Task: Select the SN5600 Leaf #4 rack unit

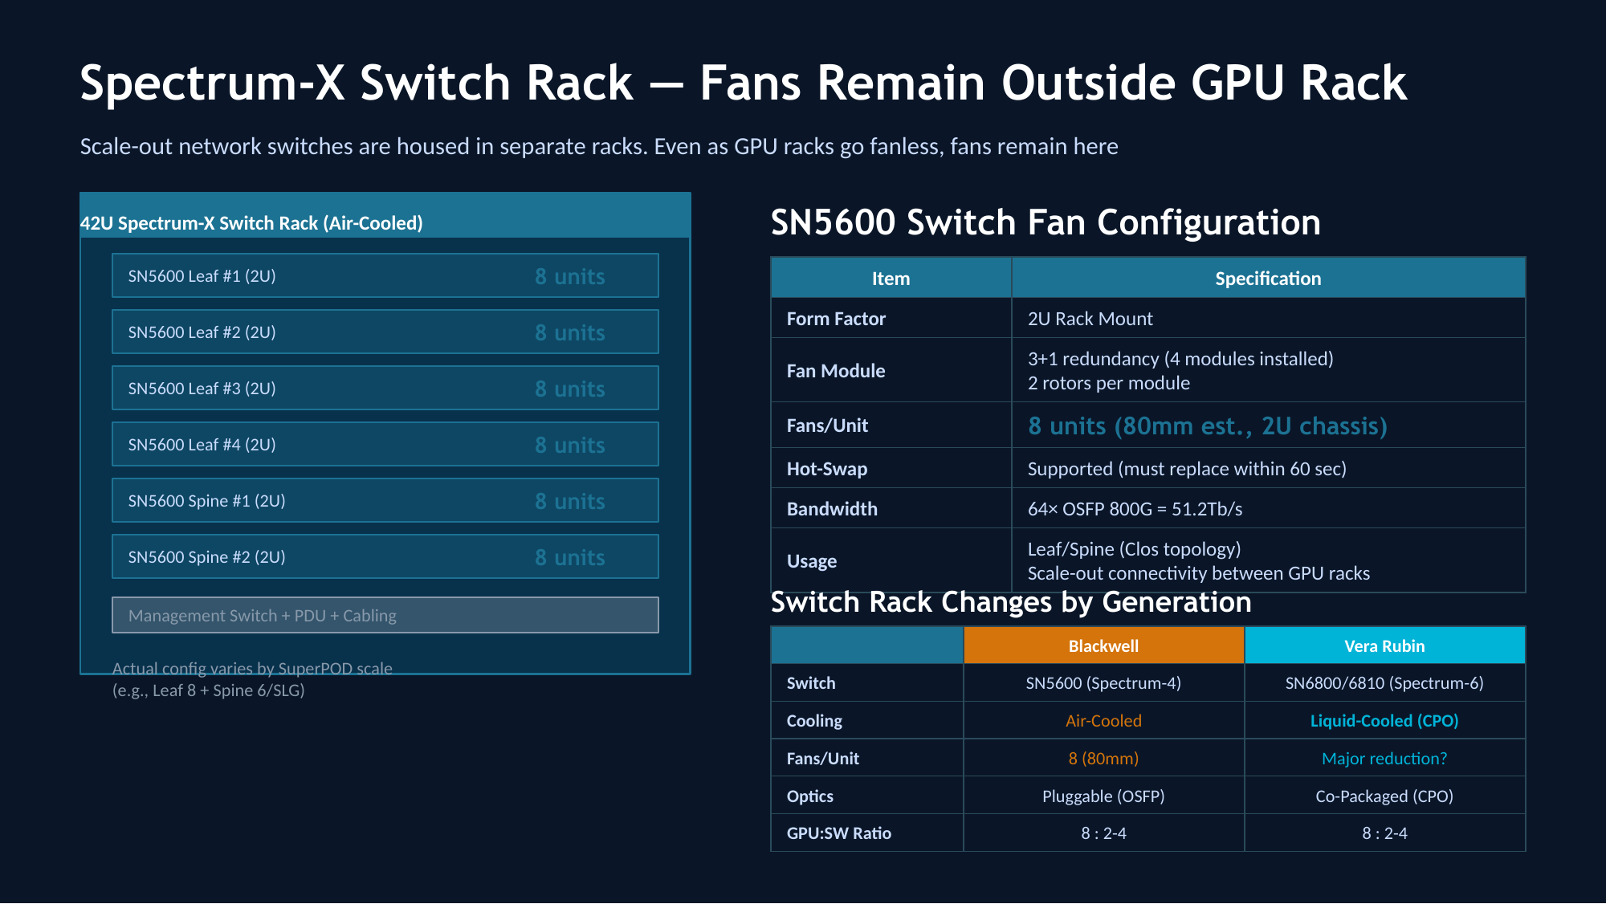Action: pos(385,445)
